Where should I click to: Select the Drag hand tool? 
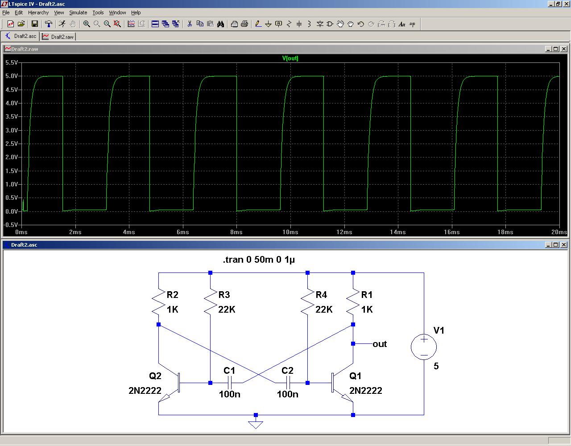(351, 24)
